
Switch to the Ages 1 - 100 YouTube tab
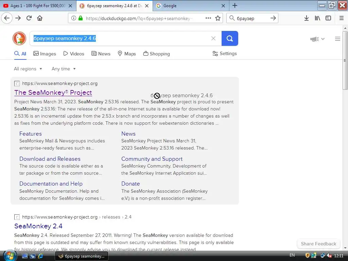(x=38, y=6)
